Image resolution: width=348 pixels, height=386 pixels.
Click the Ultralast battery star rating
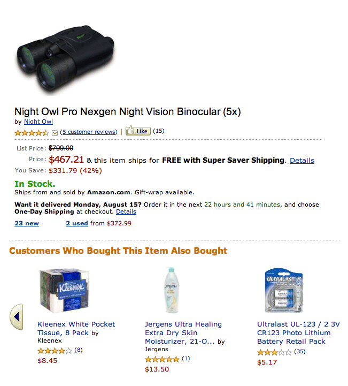click(x=274, y=352)
